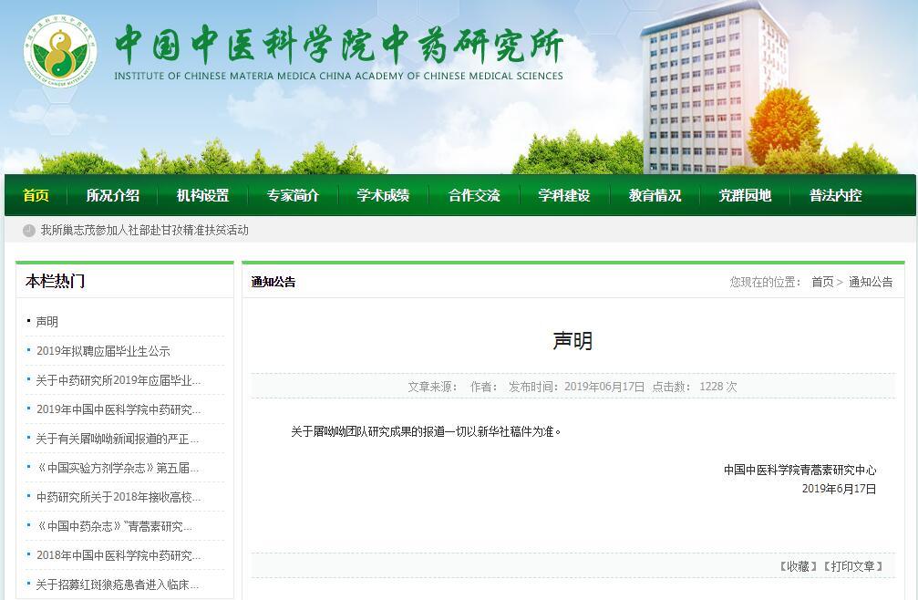The width and height of the screenshot is (918, 600).
Task: Click the site title 中国中医科学院中药研究所
Action: [x=338, y=45]
